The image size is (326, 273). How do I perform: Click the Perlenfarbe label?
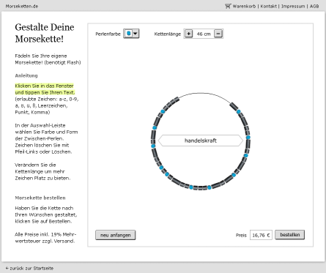point(108,34)
